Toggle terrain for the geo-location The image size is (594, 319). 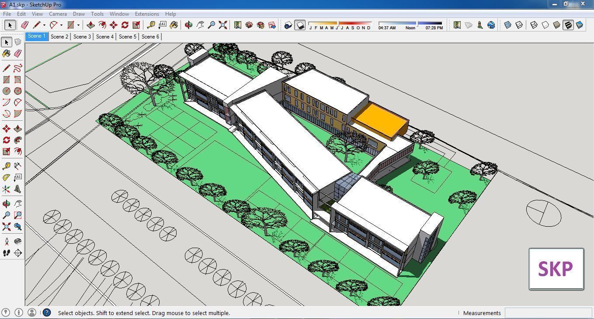coord(469,25)
